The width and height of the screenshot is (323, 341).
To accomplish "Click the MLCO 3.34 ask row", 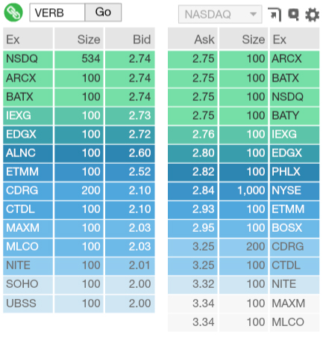I will coord(244,322).
